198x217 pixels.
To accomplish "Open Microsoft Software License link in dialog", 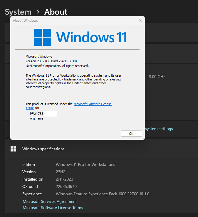I will pyautogui.click(x=92, y=104).
